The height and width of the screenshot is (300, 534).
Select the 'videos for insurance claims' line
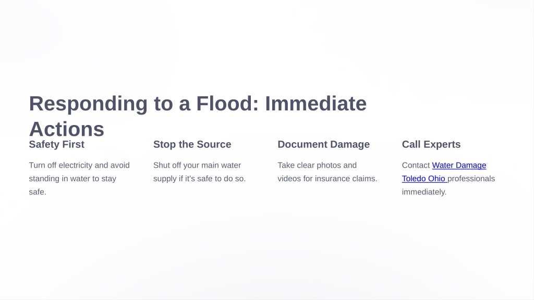tap(327, 179)
